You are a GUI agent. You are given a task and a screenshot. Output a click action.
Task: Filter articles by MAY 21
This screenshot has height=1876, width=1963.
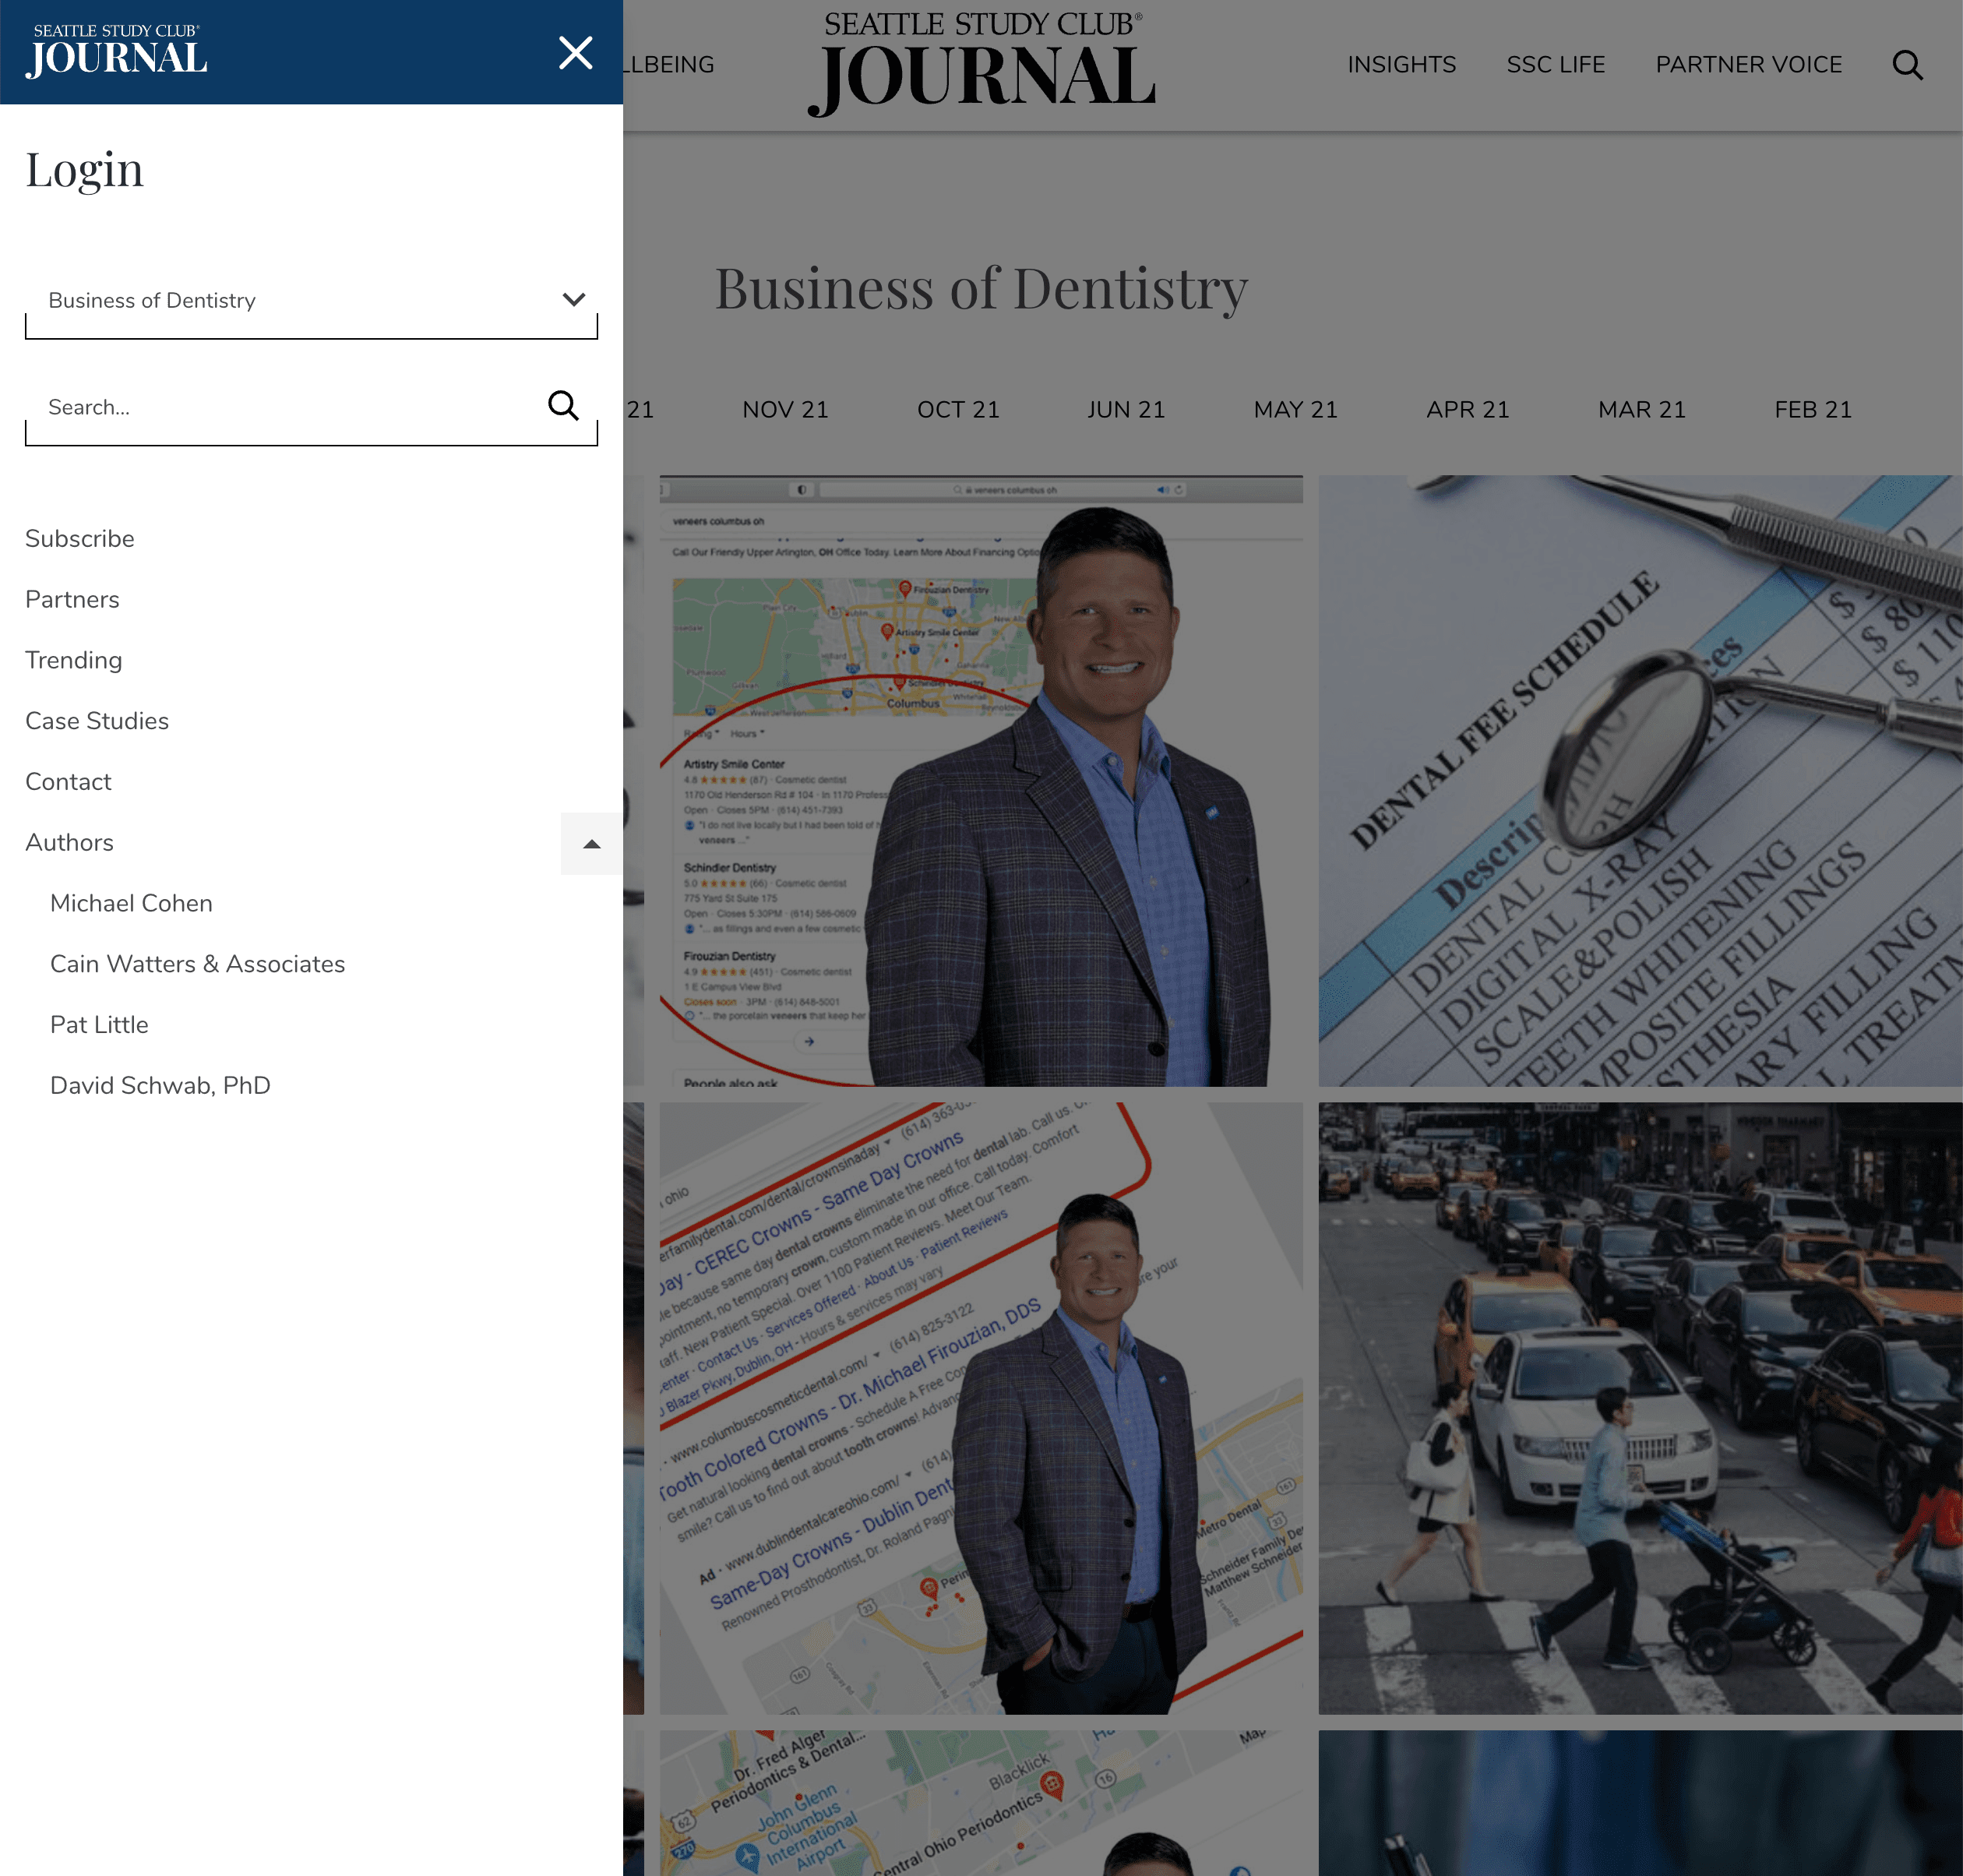(1295, 410)
